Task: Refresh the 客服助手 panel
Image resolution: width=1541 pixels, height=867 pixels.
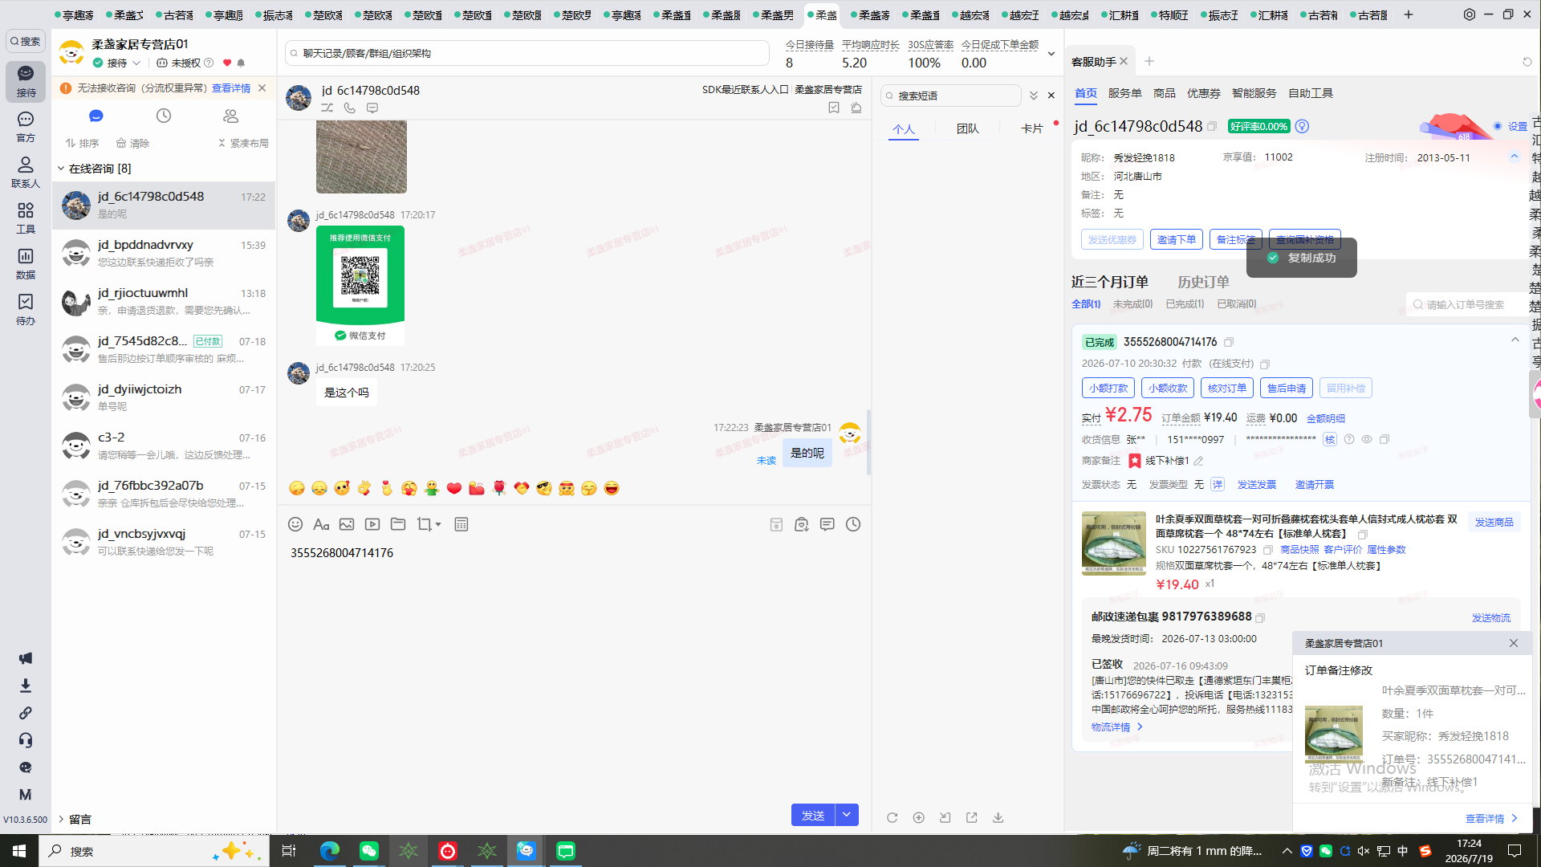Action: click(x=1527, y=62)
